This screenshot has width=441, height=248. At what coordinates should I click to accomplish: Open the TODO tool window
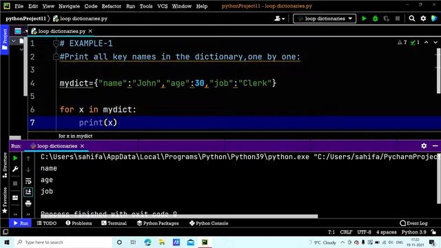point(46,223)
